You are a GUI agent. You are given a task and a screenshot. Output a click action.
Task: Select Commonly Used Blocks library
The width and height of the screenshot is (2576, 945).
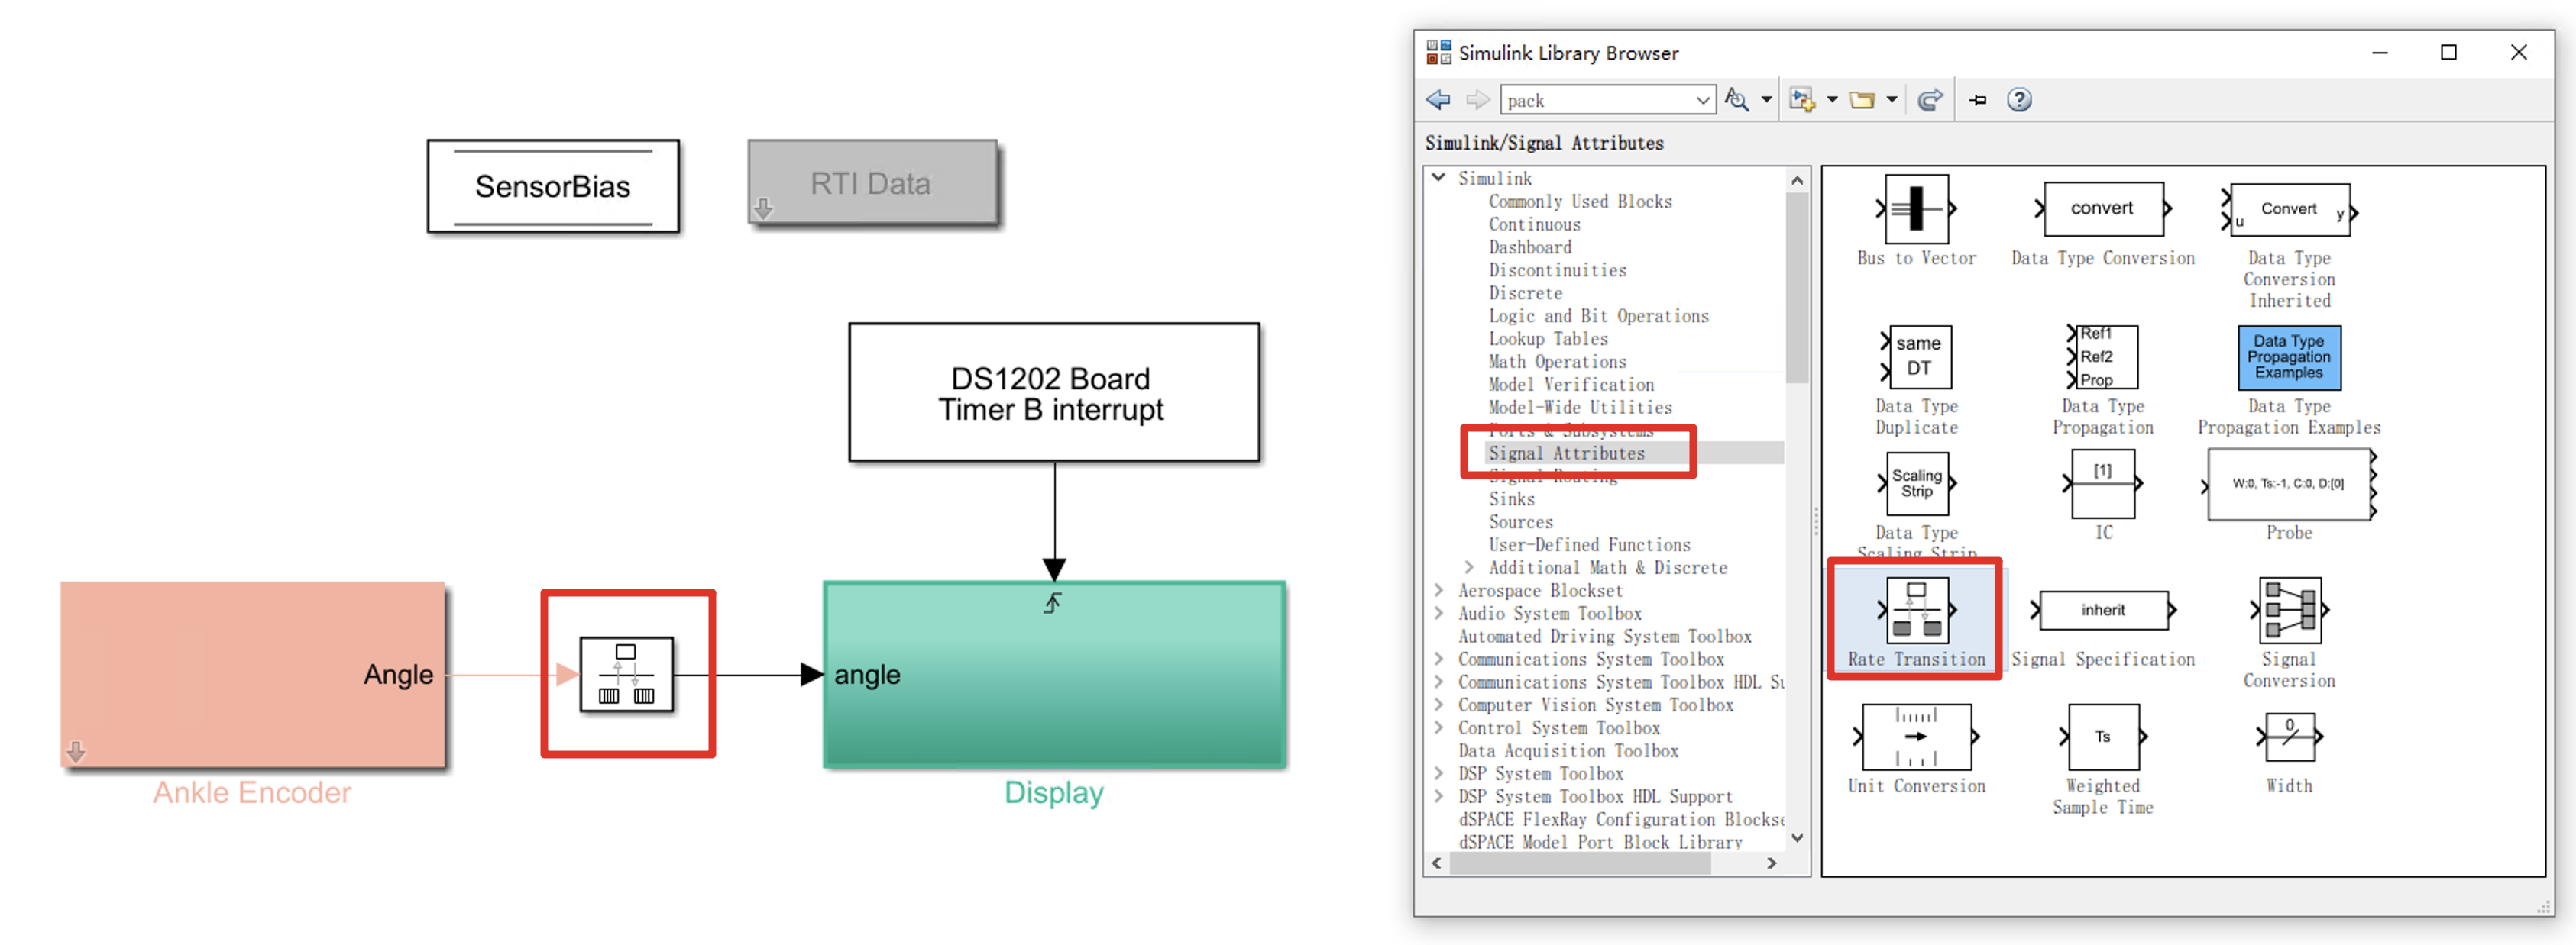[x=1580, y=202]
